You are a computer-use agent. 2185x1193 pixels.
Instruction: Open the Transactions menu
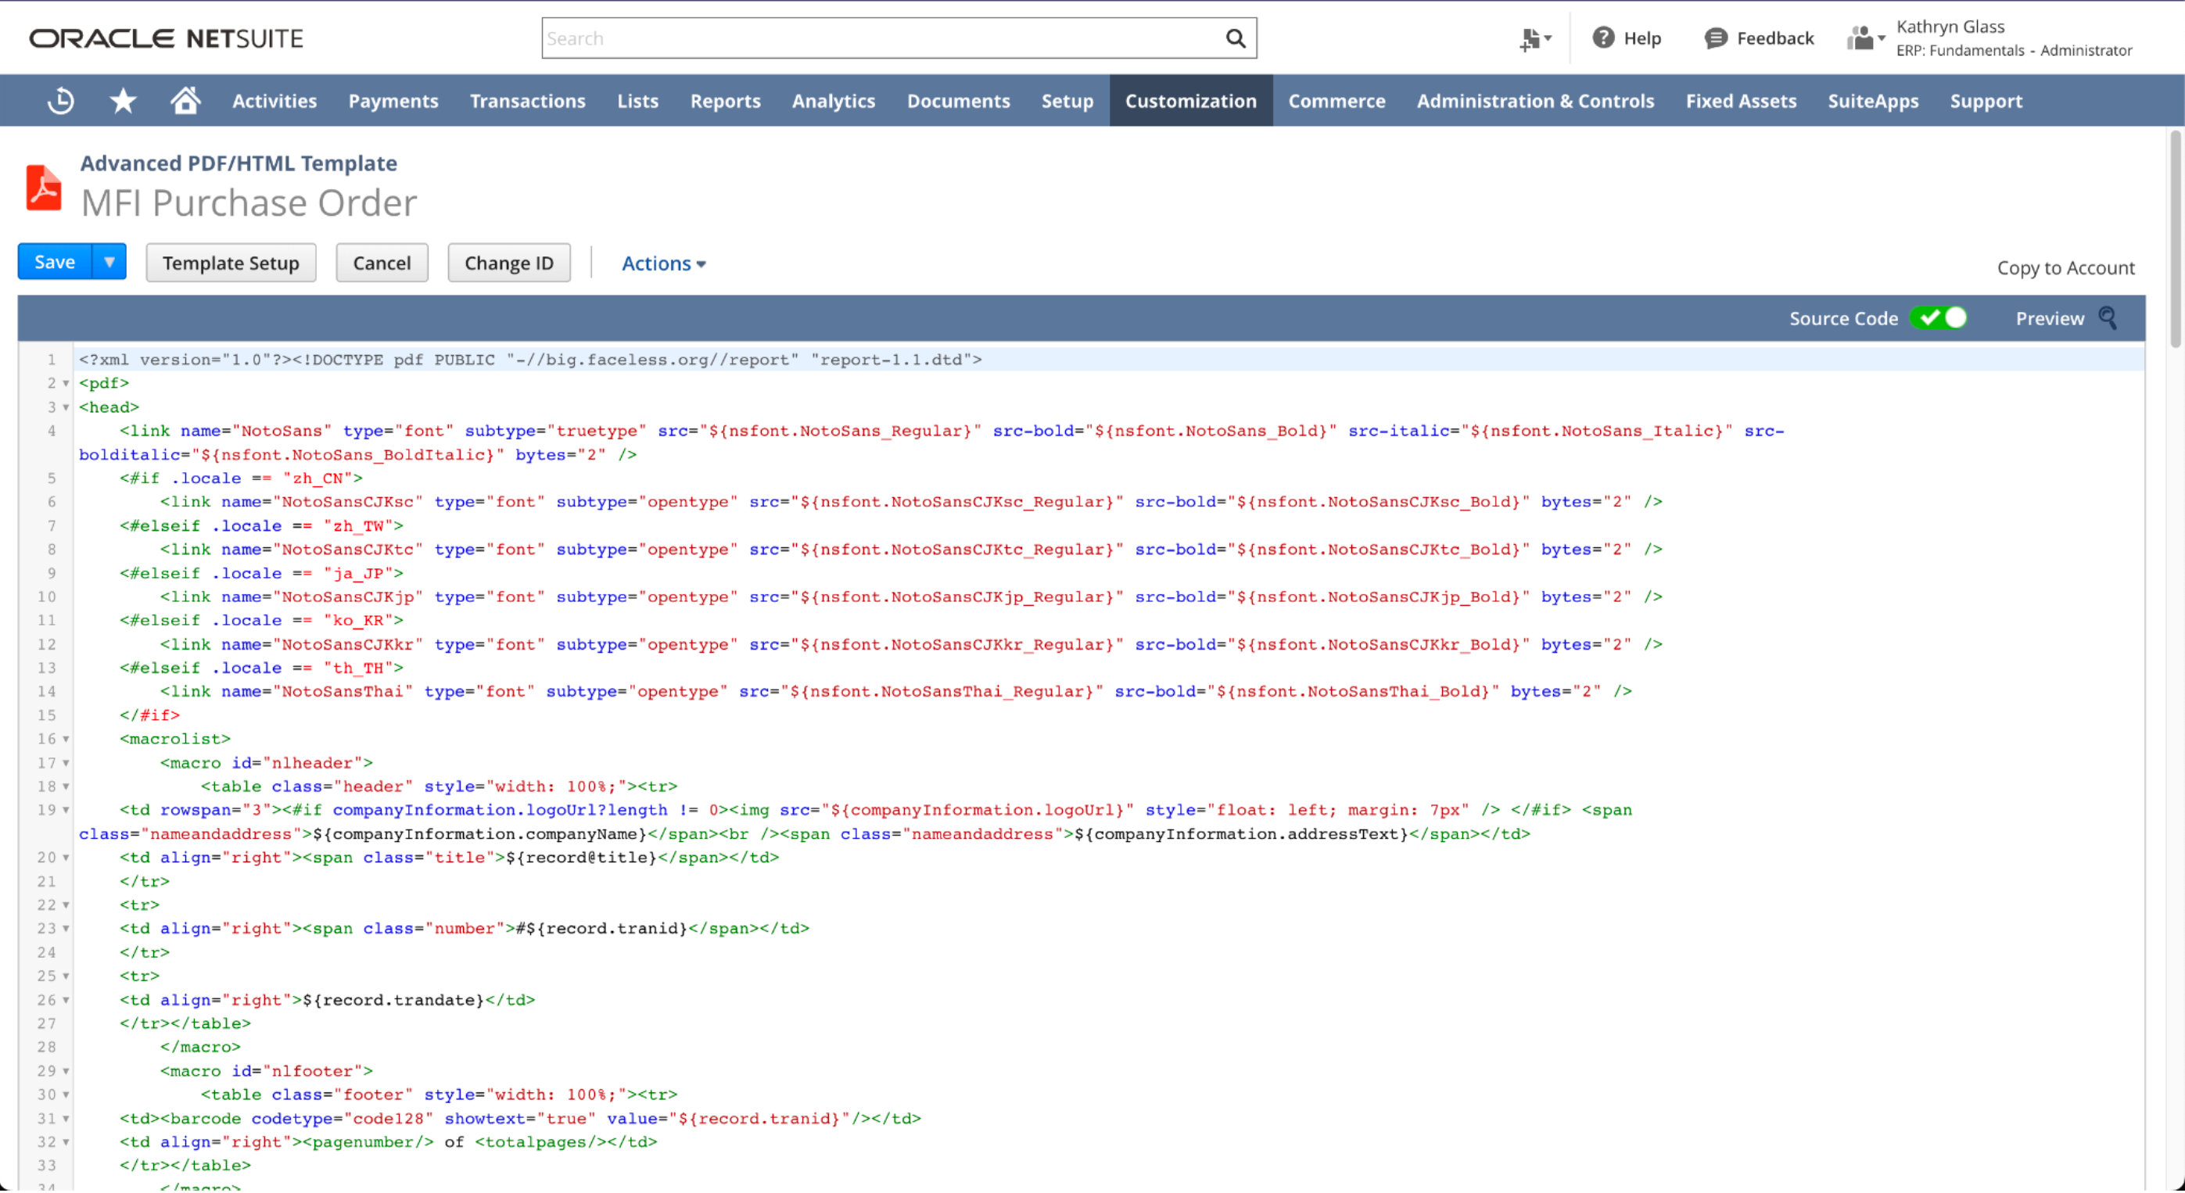coord(528,101)
